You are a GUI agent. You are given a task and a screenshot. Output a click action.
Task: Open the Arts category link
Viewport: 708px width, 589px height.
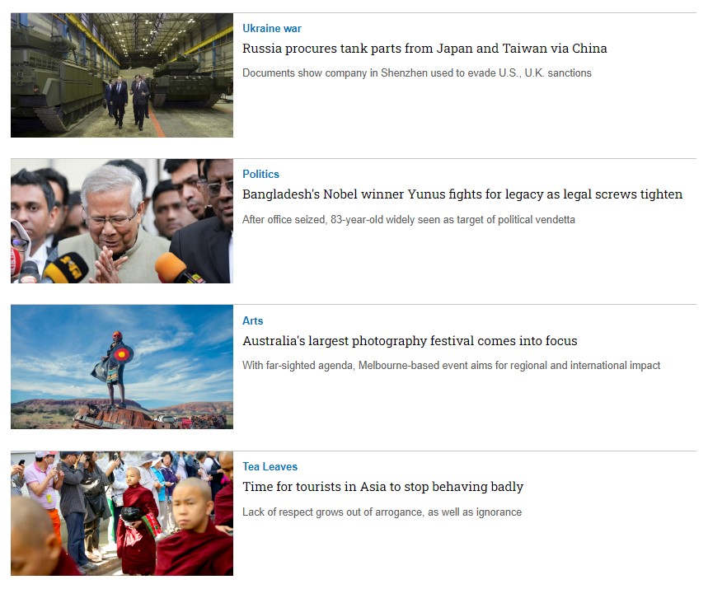click(x=252, y=321)
